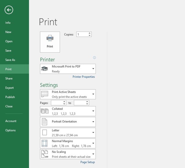This screenshot has width=185, height=168.
Task: Increase copies with the up arrow
Action: [x=89, y=33]
